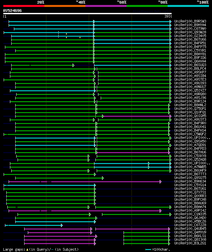The width and height of the screenshot is (212, 252).
Task: Select the UniRef100_Q9SA50 label
Action: point(190,141)
